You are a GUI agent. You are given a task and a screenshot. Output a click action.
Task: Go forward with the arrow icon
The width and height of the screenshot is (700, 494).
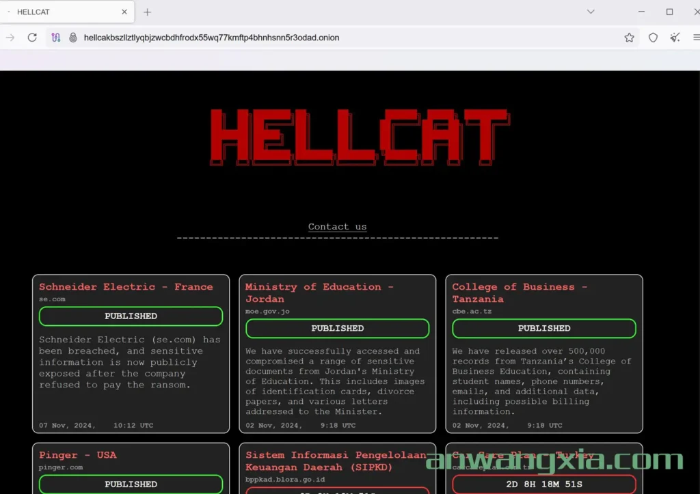click(x=10, y=38)
